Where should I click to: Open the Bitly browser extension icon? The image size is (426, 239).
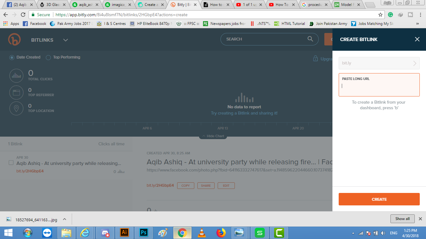pyautogui.click(x=410, y=15)
